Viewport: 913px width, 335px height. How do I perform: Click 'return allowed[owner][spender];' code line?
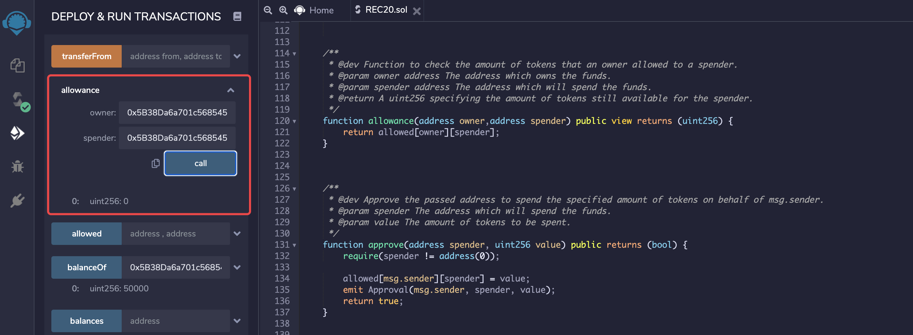pos(421,132)
